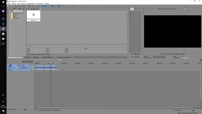Undo the last action via toolbar arrow
Image resolution: width=202 pixels, height=114 pixels.
[33, 6]
